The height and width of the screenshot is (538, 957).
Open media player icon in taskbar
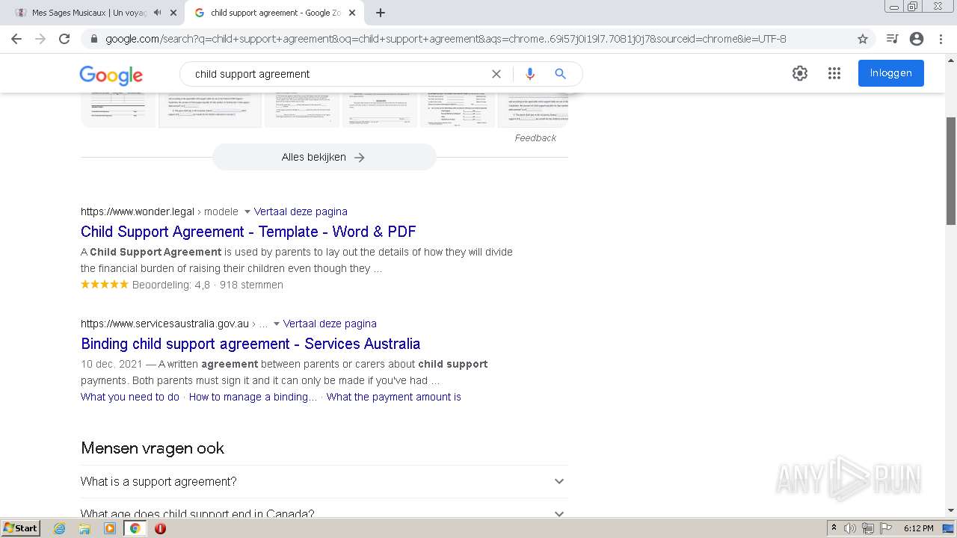(x=110, y=528)
